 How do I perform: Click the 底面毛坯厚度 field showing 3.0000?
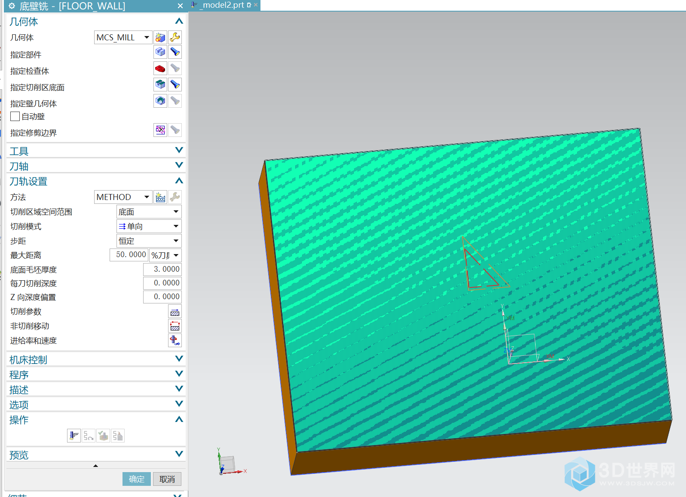click(x=162, y=269)
